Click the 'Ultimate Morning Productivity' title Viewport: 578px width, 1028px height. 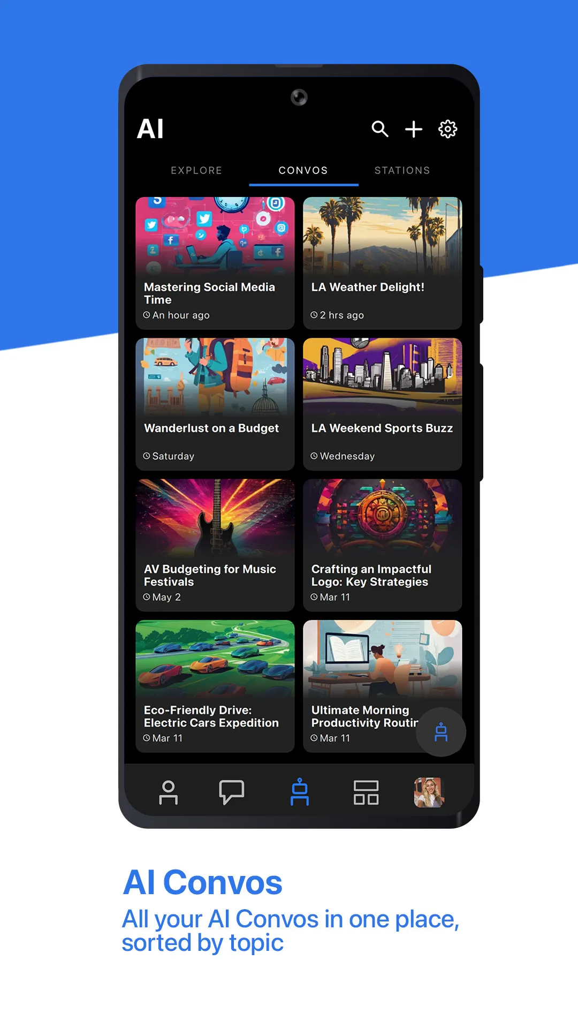[x=365, y=716]
